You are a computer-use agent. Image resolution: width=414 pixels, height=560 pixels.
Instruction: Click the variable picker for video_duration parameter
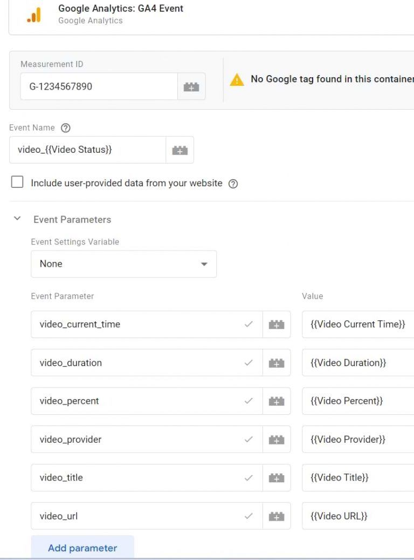[276, 362]
